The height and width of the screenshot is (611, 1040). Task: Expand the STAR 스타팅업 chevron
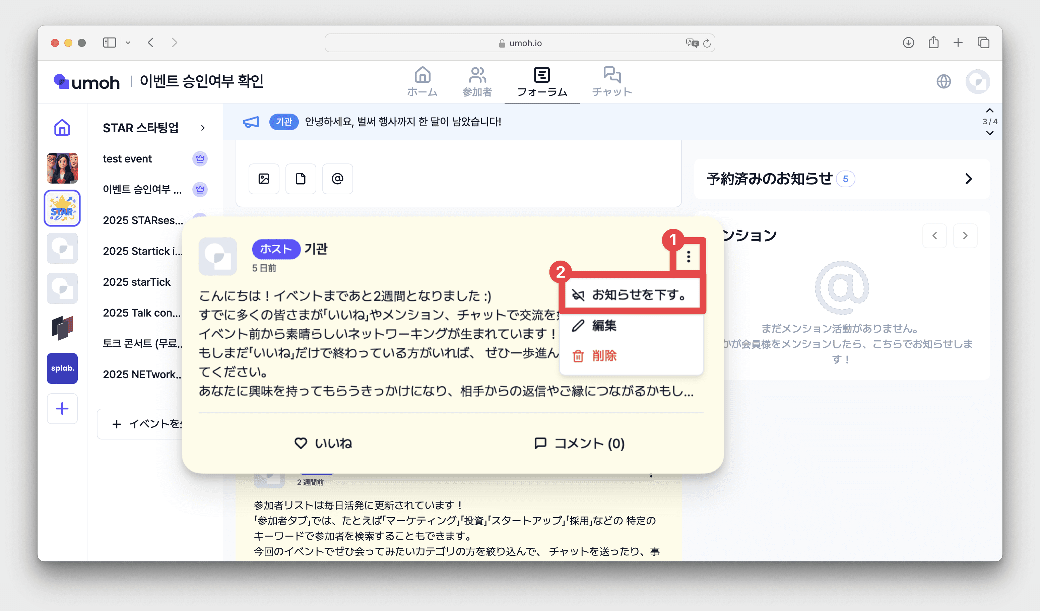coord(203,128)
